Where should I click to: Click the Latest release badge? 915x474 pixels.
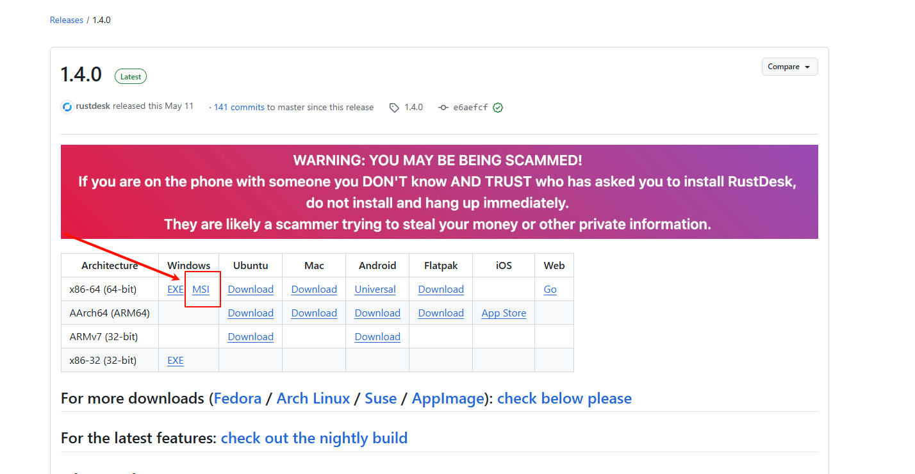tap(131, 77)
